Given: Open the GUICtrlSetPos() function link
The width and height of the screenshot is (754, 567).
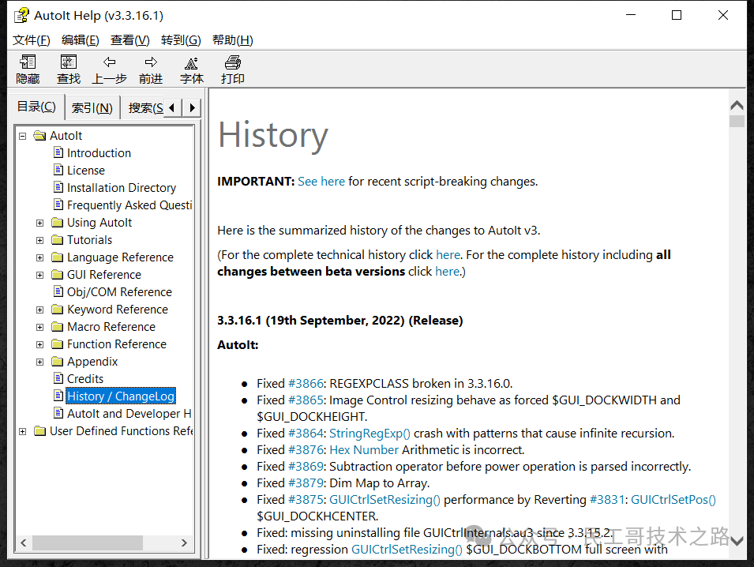Looking at the screenshot, I should tap(673, 500).
